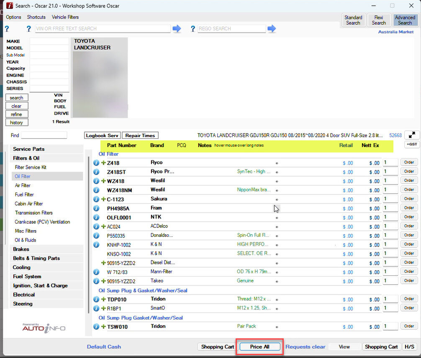
Task: Open the Options menu
Action: click(x=13, y=17)
